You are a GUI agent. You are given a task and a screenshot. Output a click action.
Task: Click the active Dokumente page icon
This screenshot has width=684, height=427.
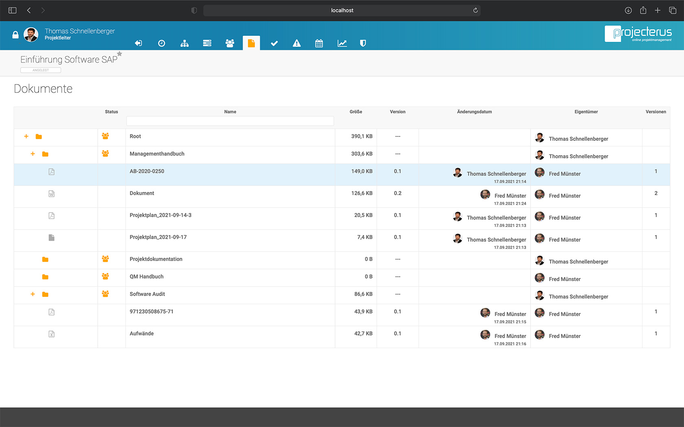tap(251, 43)
